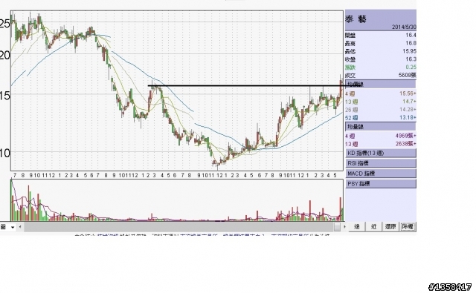Click the 4 週 price average value 15.56
The height and width of the screenshot is (293, 476).
(x=408, y=93)
